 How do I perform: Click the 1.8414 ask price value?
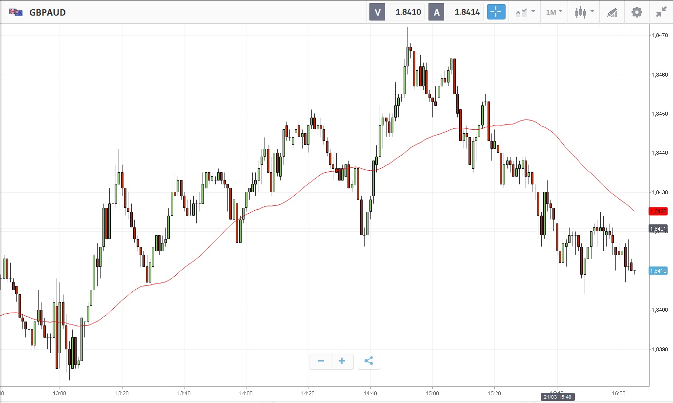click(x=467, y=12)
